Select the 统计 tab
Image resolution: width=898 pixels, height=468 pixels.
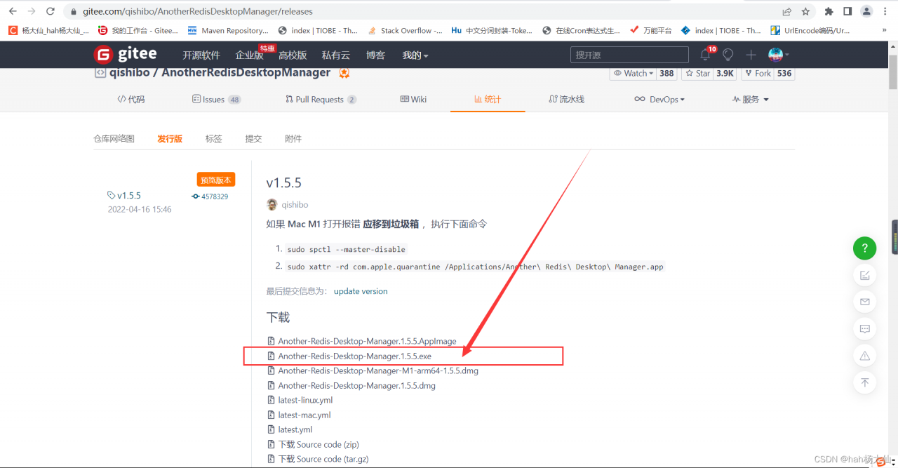488,100
